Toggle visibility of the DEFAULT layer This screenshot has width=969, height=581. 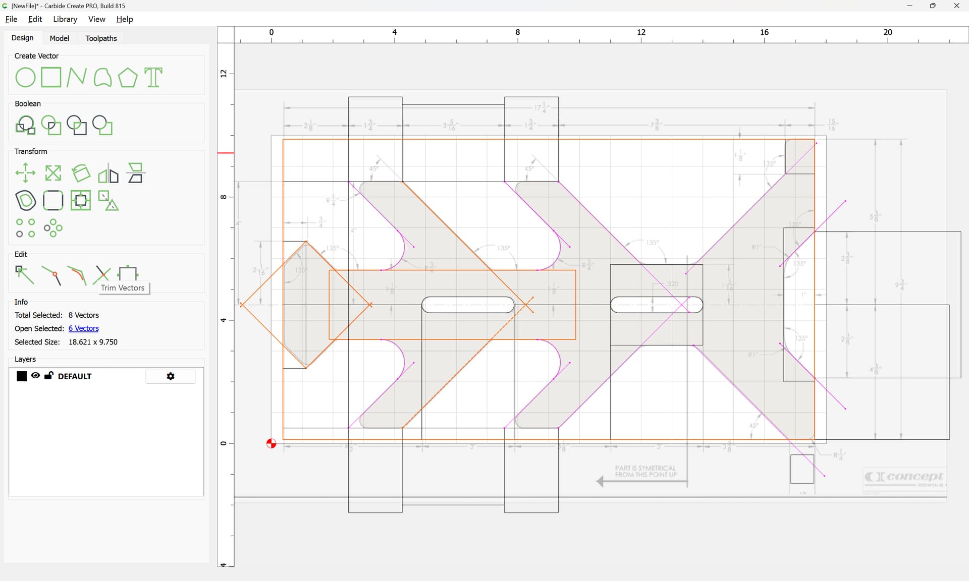click(35, 376)
